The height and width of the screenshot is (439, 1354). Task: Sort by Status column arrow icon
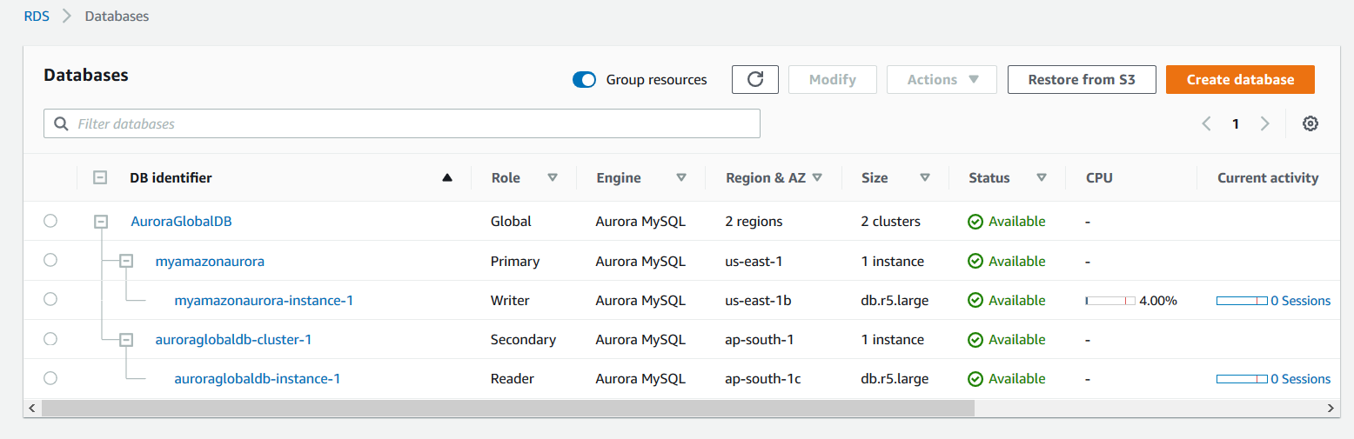point(1041,177)
